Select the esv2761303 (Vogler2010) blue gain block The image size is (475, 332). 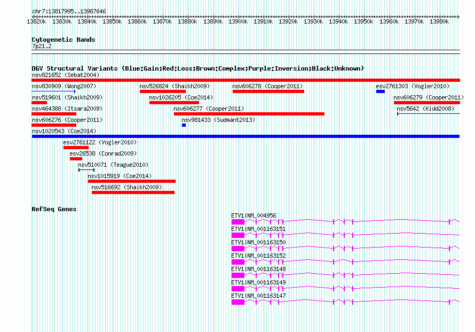[381, 91]
